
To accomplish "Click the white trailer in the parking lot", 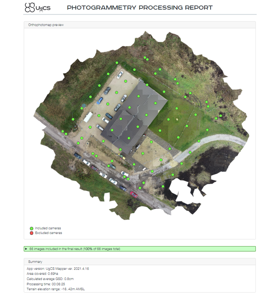I will [x=88, y=117].
